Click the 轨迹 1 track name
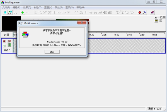The width and height of the screenshot is (167, 112). [x=7, y=50]
